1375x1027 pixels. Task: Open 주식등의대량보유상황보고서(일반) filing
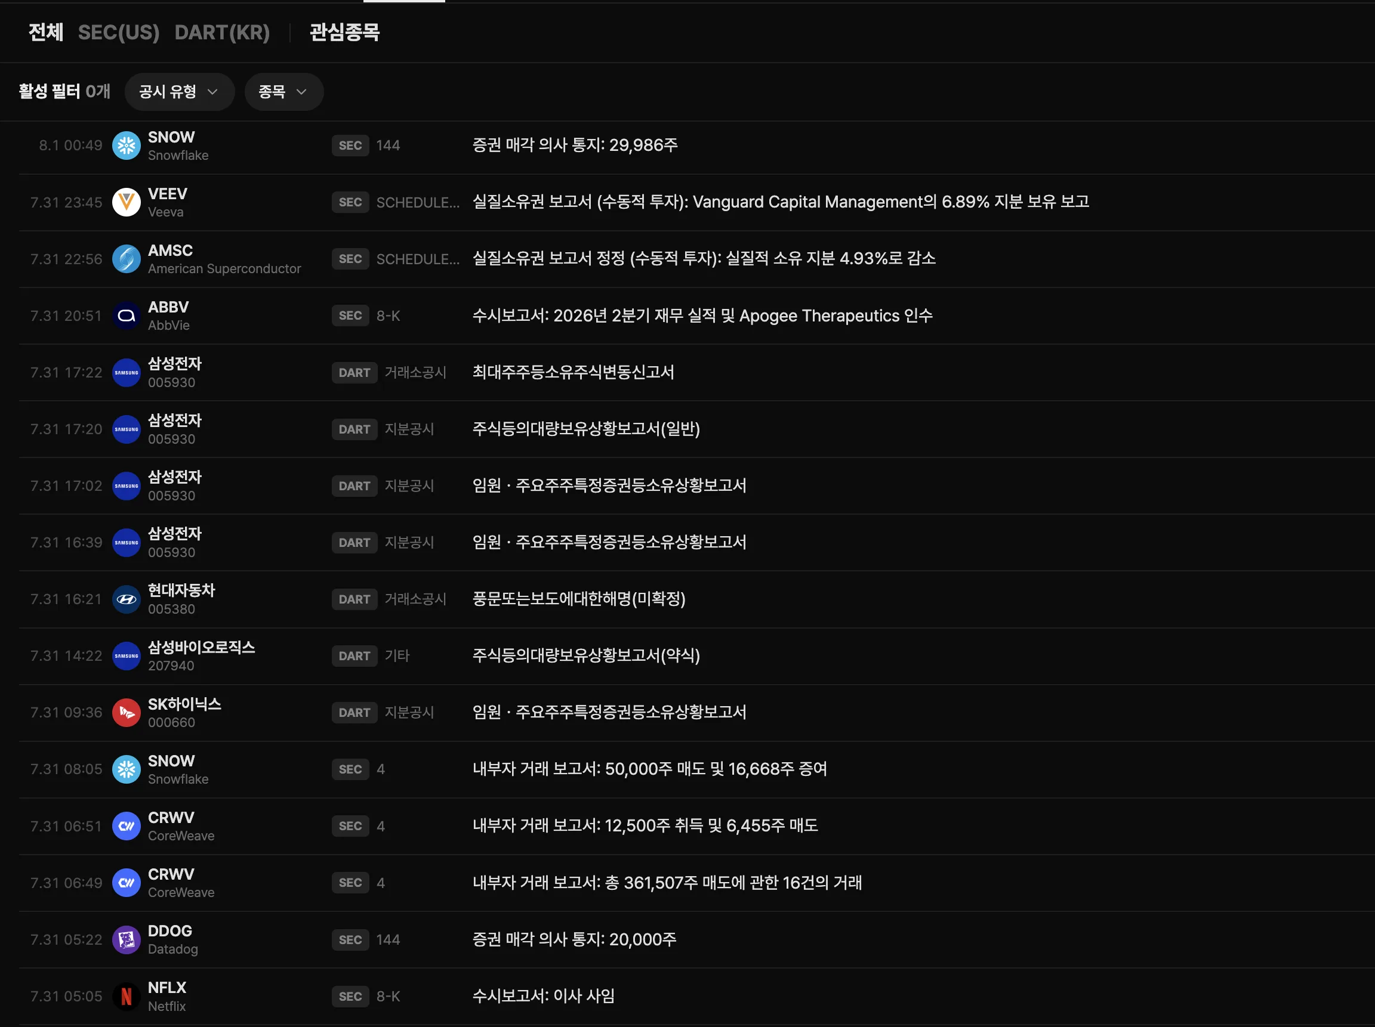[586, 429]
